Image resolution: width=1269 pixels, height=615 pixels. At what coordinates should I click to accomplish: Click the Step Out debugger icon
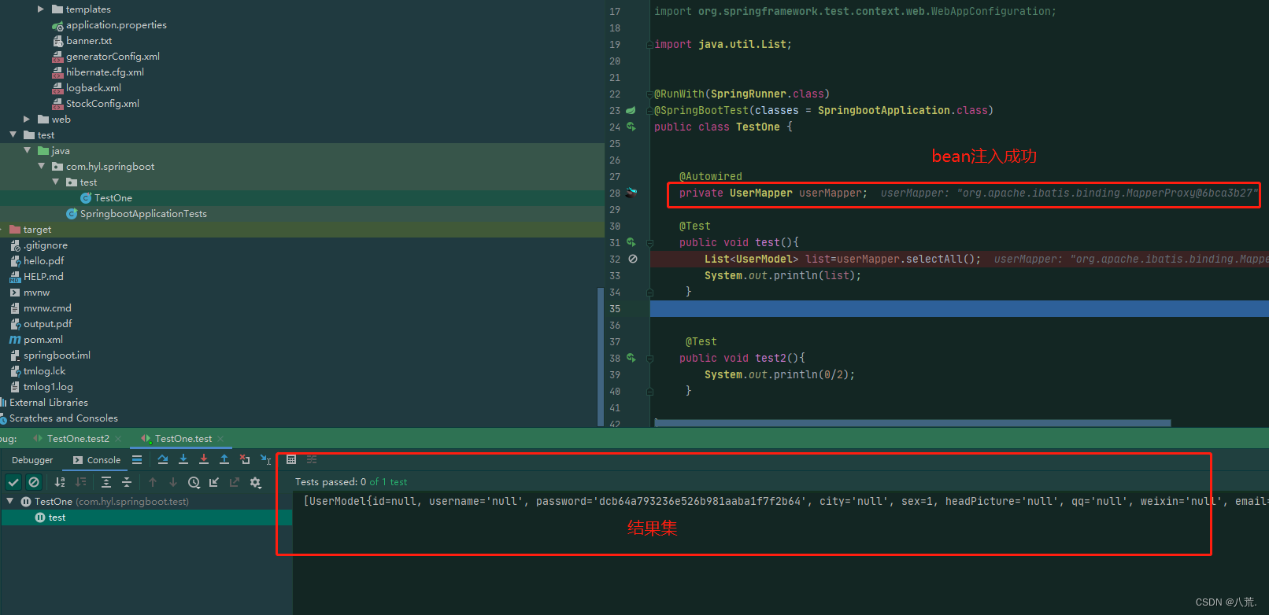[x=224, y=459]
